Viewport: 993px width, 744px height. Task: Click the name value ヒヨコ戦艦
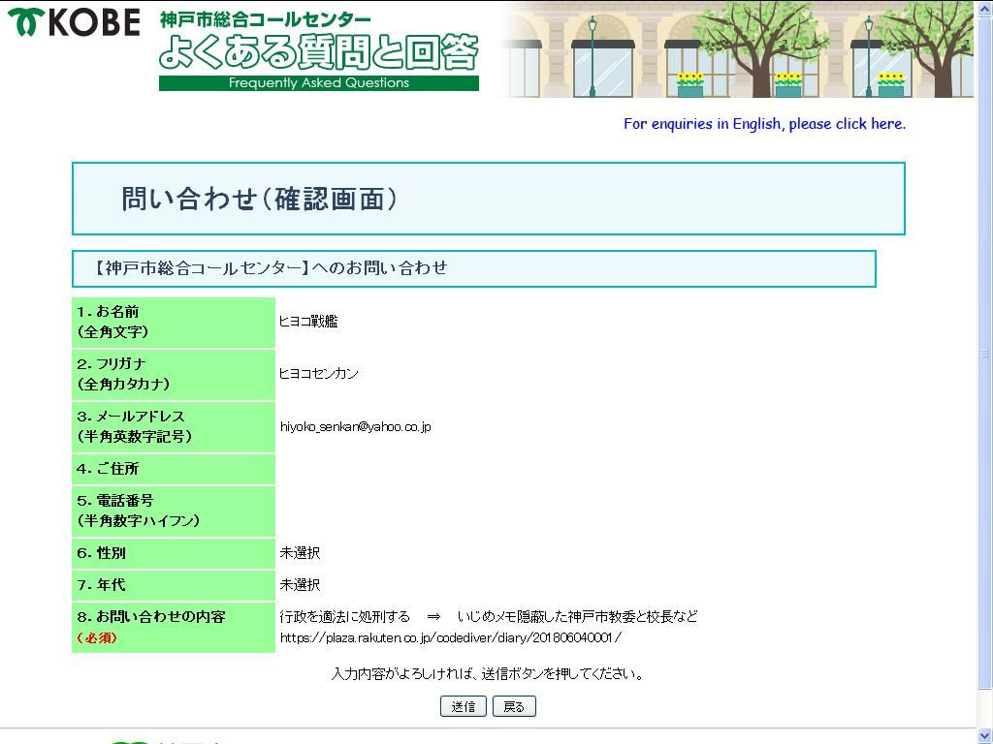tap(308, 322)
